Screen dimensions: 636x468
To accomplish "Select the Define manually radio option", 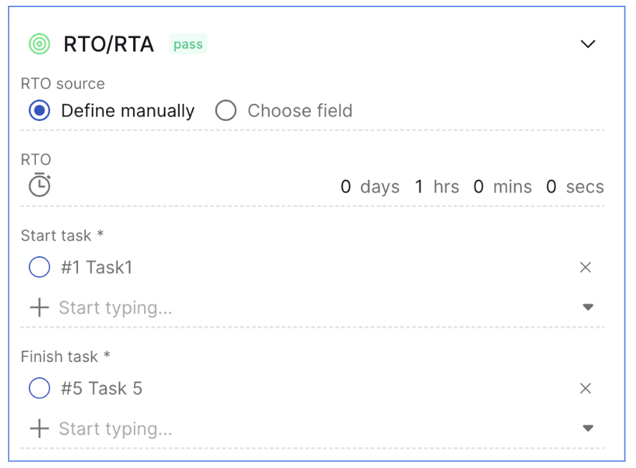I will (x=39, y=111).
